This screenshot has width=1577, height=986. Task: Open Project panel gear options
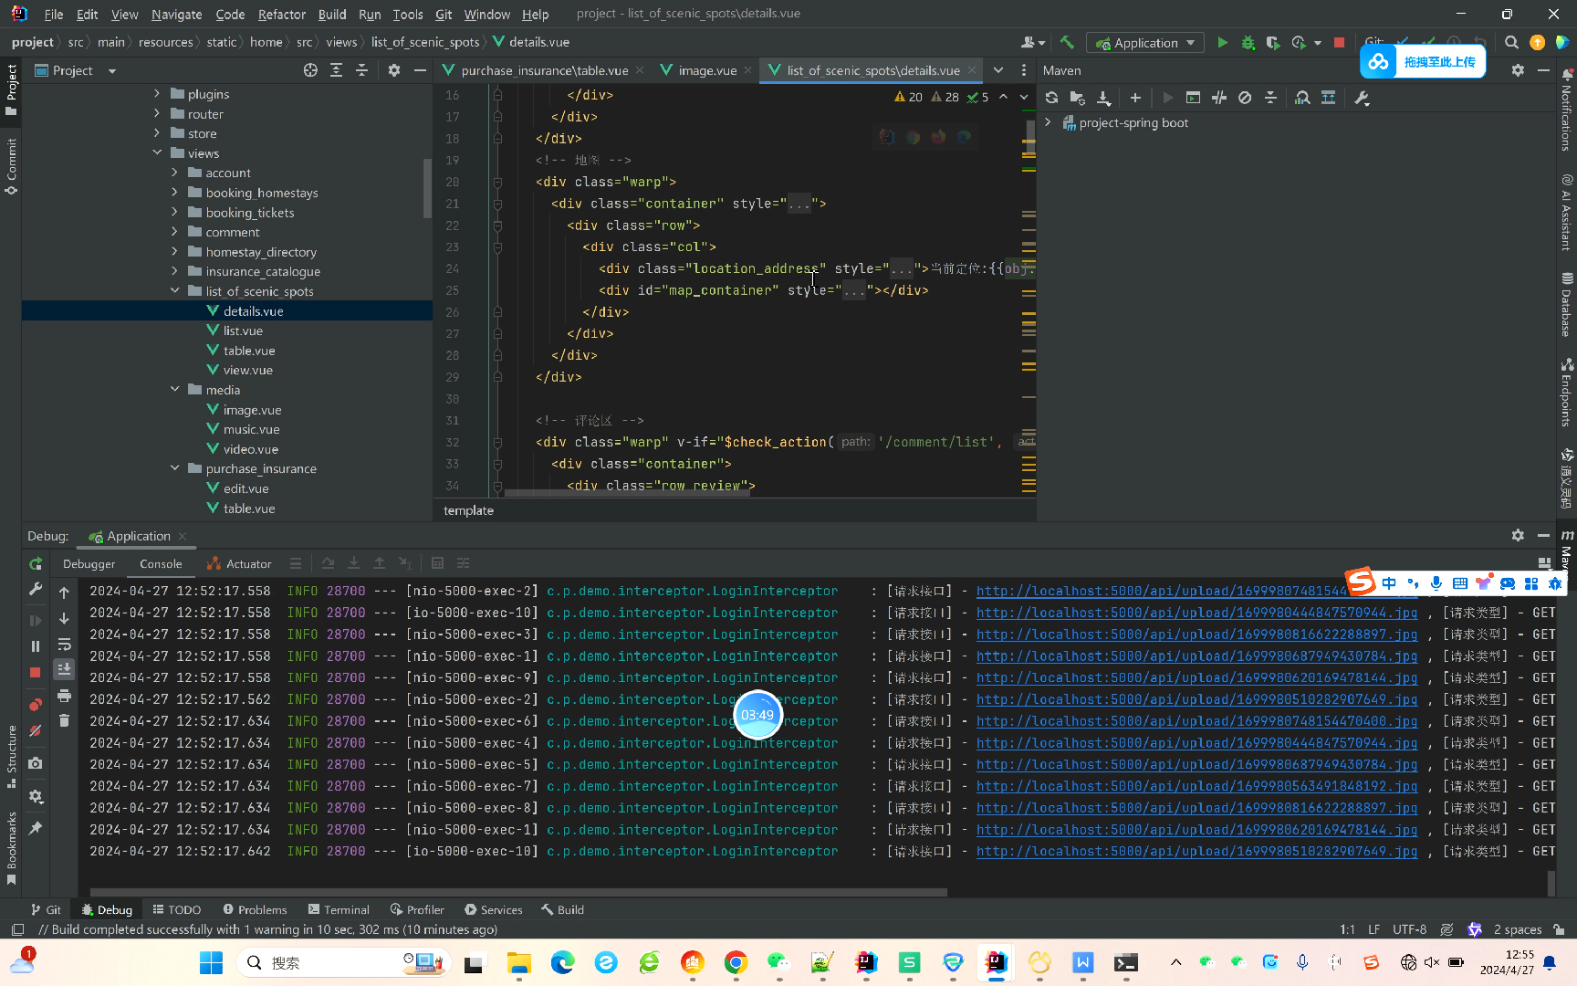[394, 70]
